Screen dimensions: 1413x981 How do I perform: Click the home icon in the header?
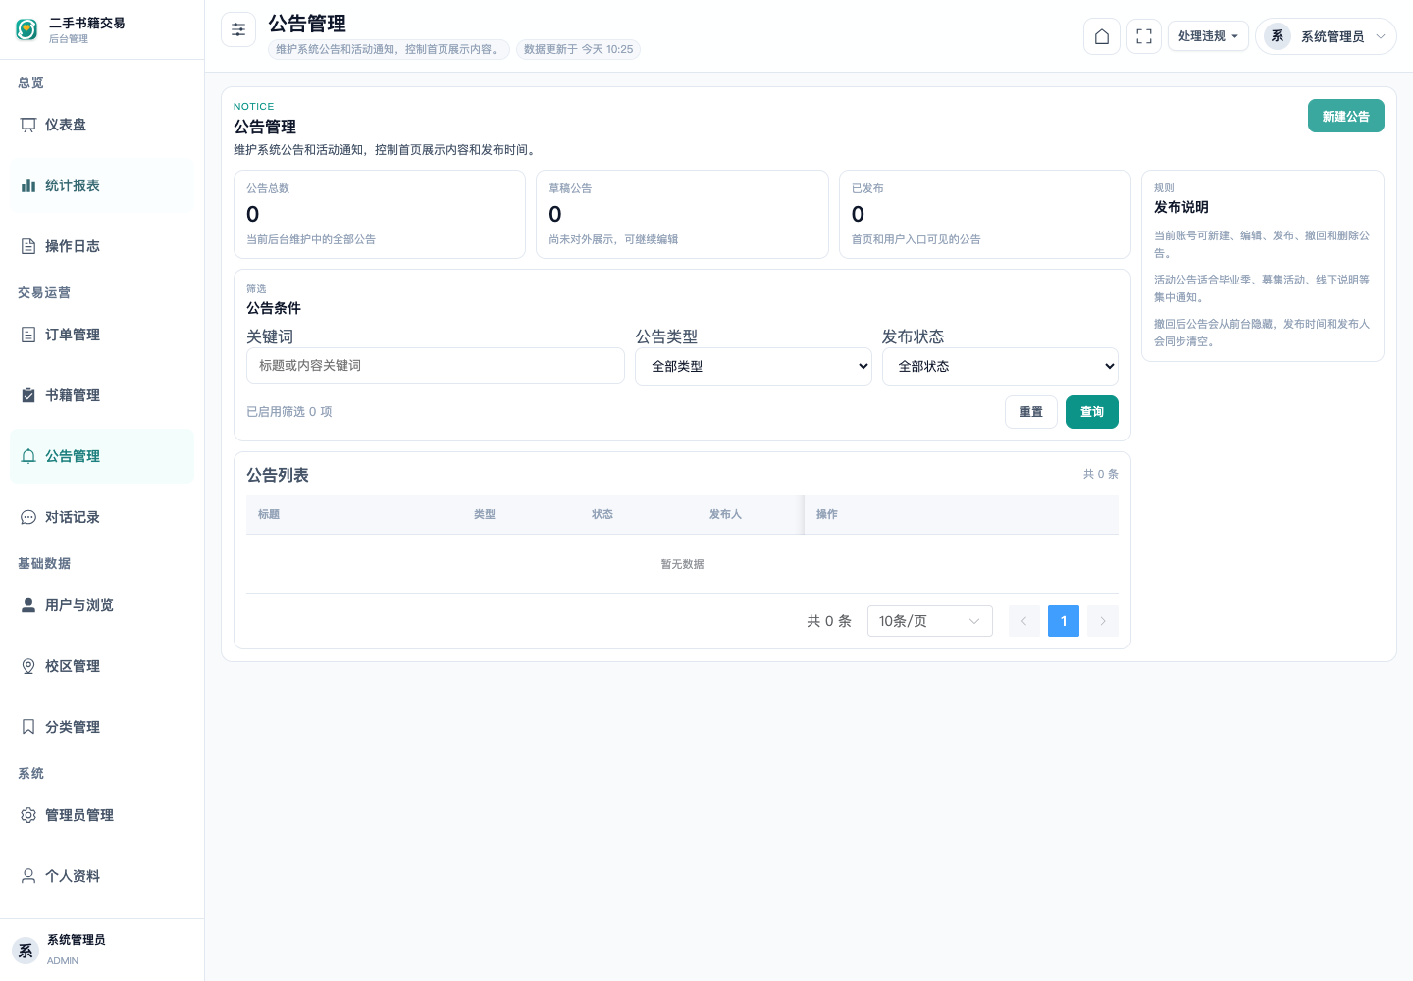1102,36
